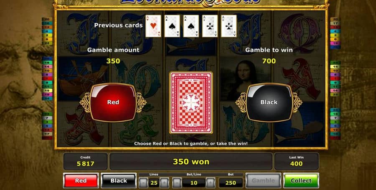This screenshot has height=190, width=376.
Task: Click the Last Win display showing 400
Action: (x=296, y=161)
